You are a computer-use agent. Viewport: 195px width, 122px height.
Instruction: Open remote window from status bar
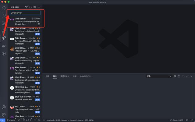3,120
